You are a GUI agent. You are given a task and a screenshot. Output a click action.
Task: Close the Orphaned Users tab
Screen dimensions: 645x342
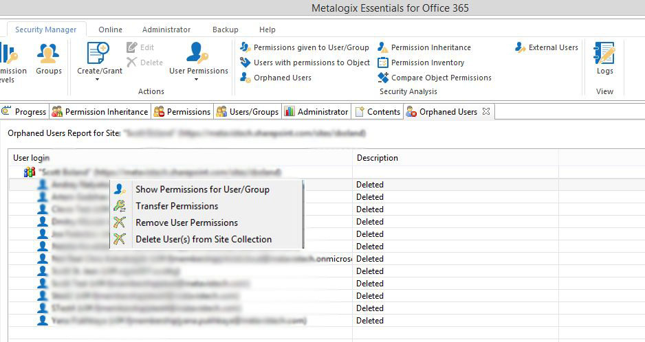(485, 111)
